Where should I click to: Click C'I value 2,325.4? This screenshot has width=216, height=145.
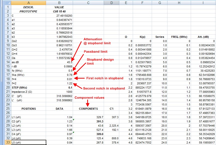[111, 126]
